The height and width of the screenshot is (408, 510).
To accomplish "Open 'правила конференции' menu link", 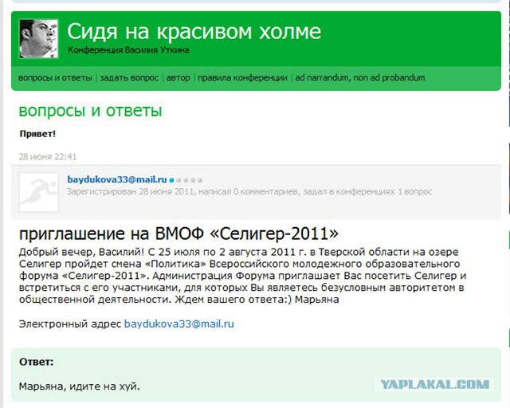I will [242, 78].
